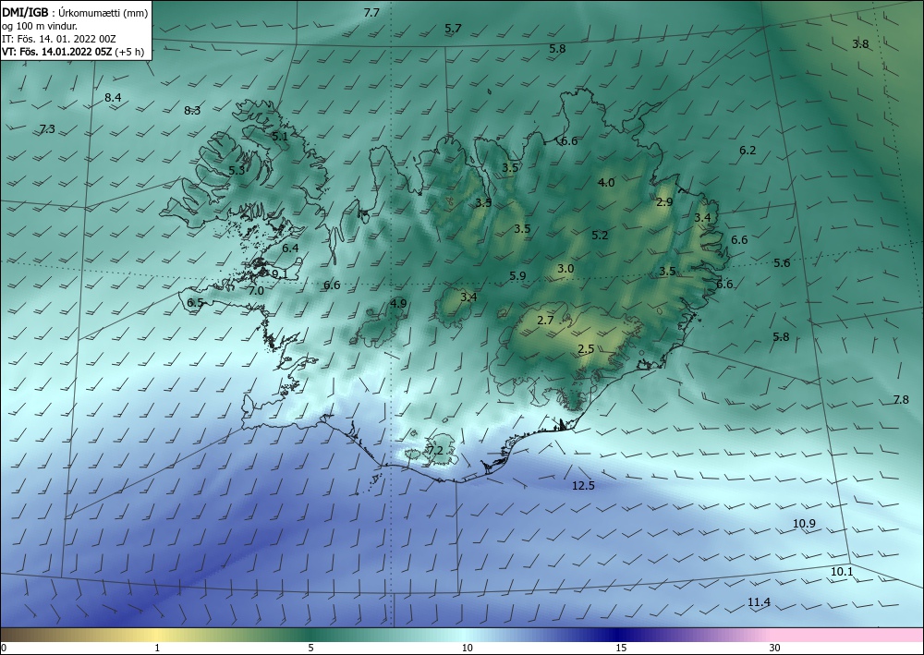Click the 5.2 value label
Image resolution: width=924 pixels, height=655 pixels.
pos(600,236)
